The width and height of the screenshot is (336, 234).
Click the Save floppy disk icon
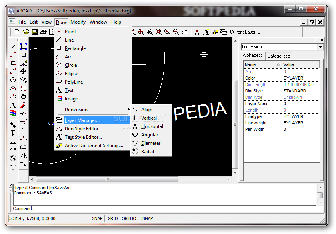click(x=35, y=32)
